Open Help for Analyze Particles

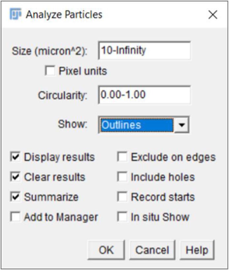[x=197, y=250]
